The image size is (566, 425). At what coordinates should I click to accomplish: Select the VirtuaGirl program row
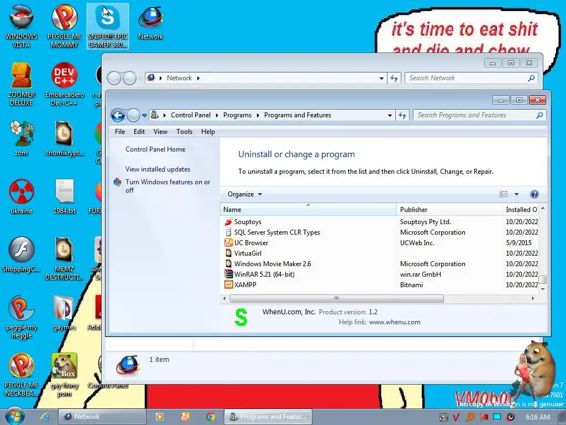380,253
